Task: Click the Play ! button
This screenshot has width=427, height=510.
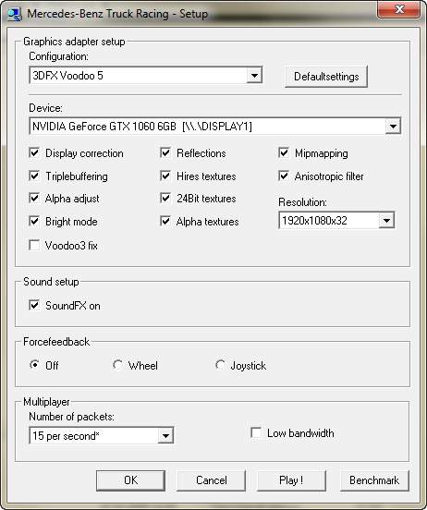Action: tap(291, 480)
